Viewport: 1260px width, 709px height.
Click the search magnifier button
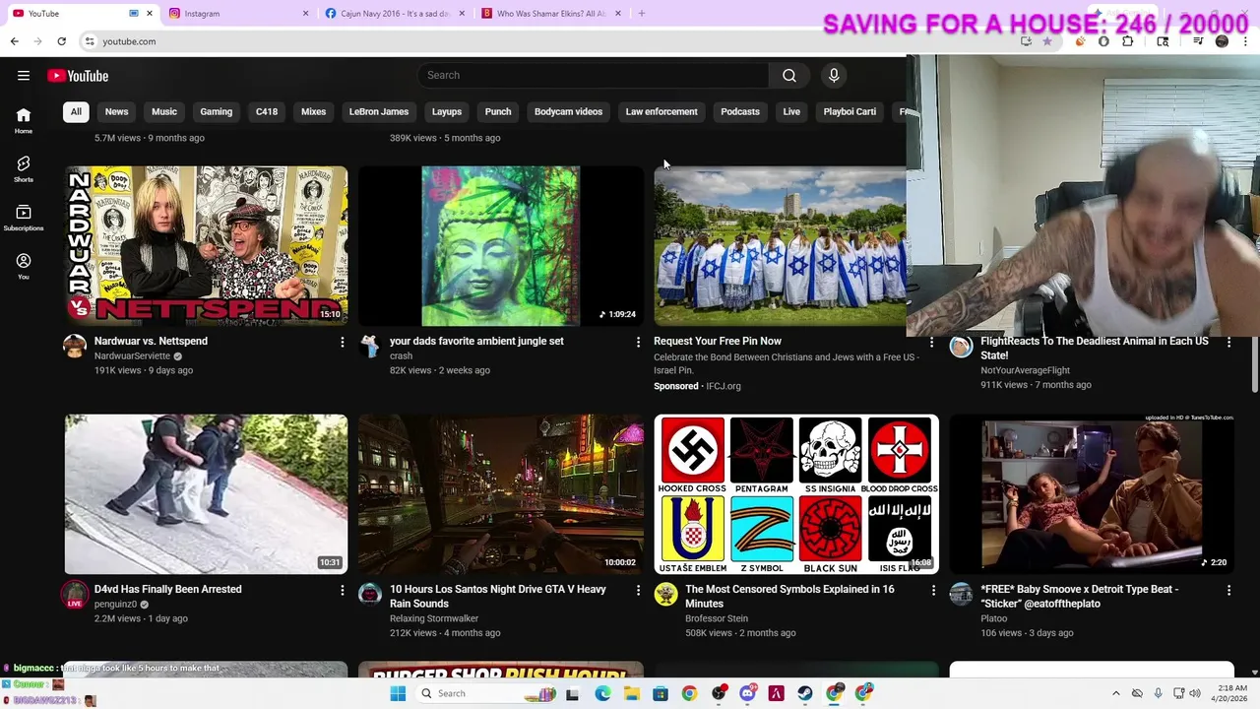pyautogui.click(x=789, y=75)
